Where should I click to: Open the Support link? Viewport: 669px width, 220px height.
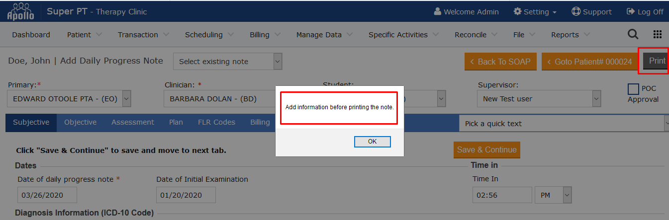(591, 11)
